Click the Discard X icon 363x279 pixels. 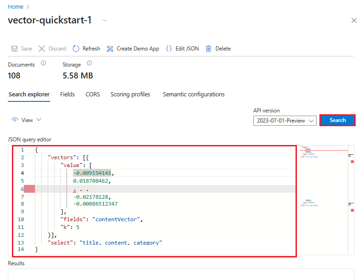(x=42, y=49)
